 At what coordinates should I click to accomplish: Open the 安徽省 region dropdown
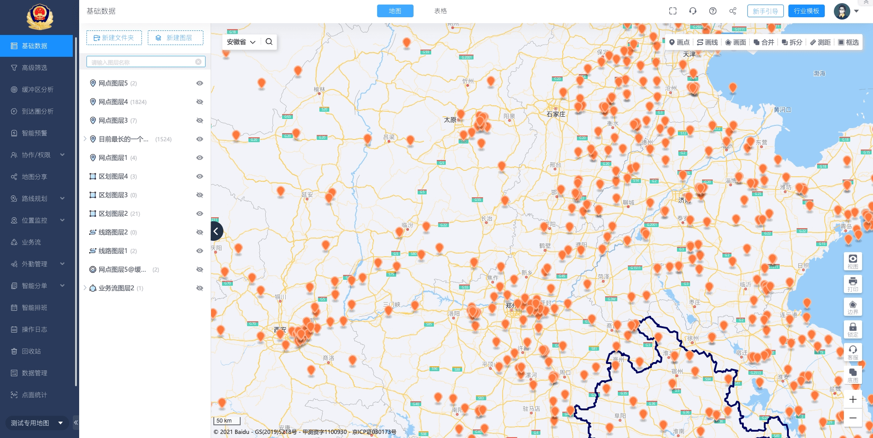[x=241, y=42]
